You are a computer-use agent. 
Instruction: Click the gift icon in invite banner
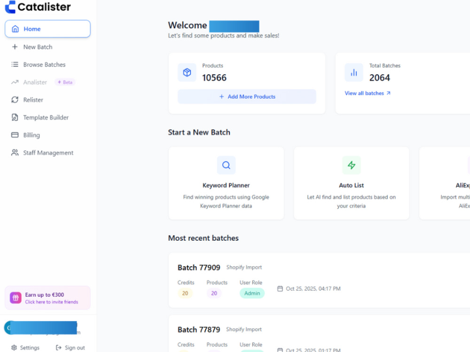[16, 298]
